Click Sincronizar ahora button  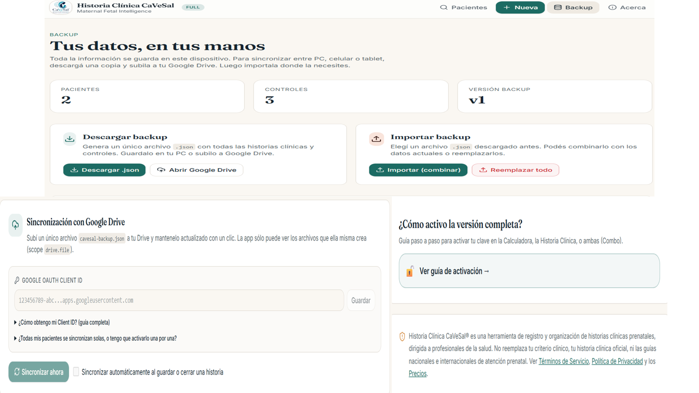39,372
